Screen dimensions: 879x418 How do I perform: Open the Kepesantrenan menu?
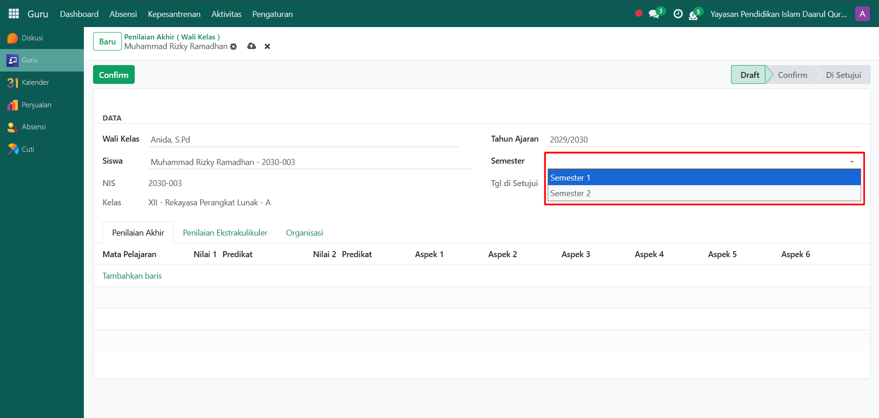pyautogui.click(x=174, y=14)
